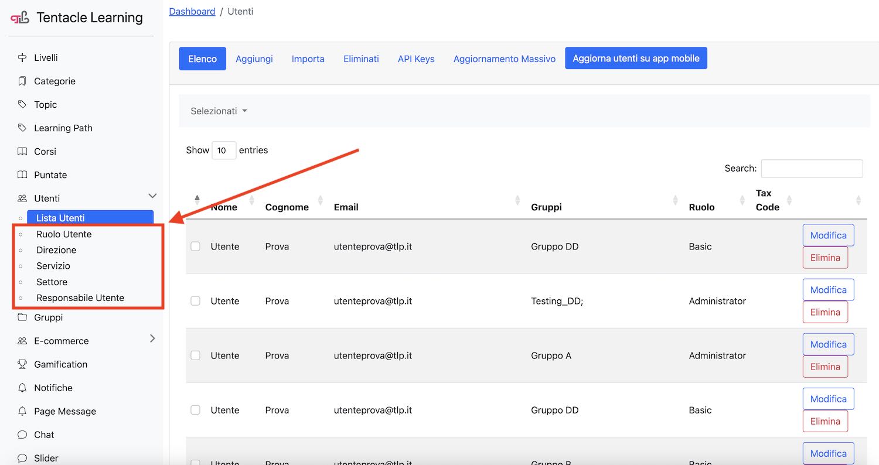Click the Gamification trophy icon
The height and width of the screenshot is (465, 879).
22,364
